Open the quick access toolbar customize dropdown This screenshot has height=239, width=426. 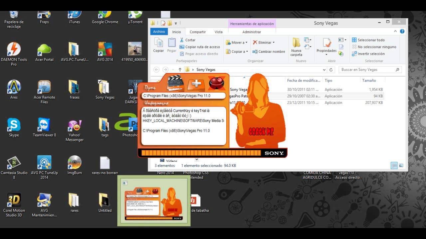(x=176, y=23)
